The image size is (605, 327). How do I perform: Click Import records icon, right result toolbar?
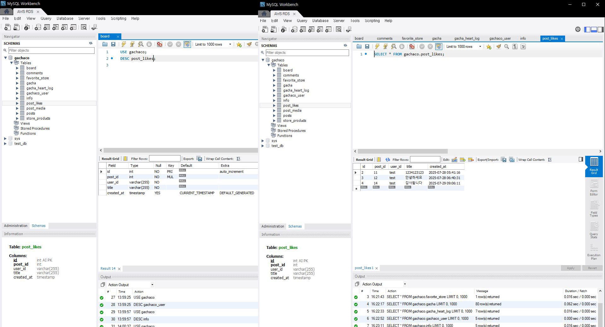coord(512,160)
